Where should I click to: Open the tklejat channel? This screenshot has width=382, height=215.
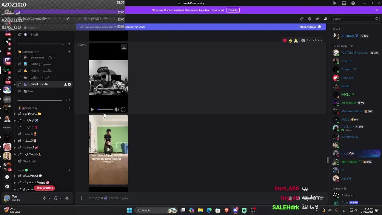45,71
